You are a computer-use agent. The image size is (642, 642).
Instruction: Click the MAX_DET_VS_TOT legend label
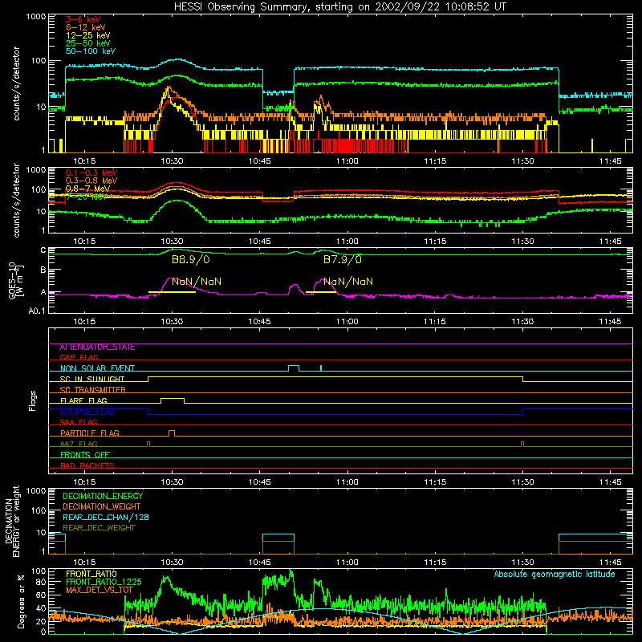(100, 590)
